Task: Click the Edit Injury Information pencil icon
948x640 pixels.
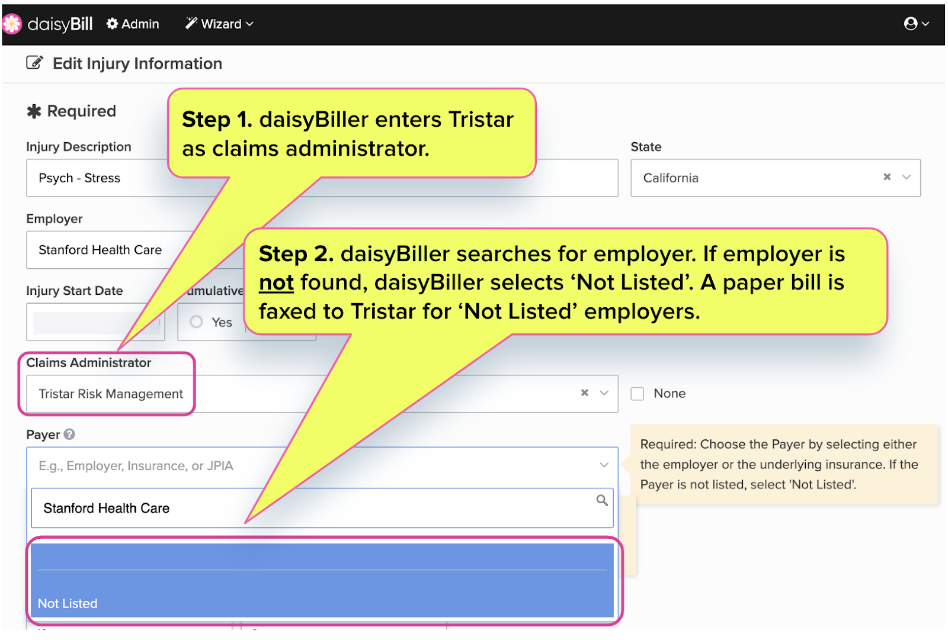Action: [x=35, y=63]
